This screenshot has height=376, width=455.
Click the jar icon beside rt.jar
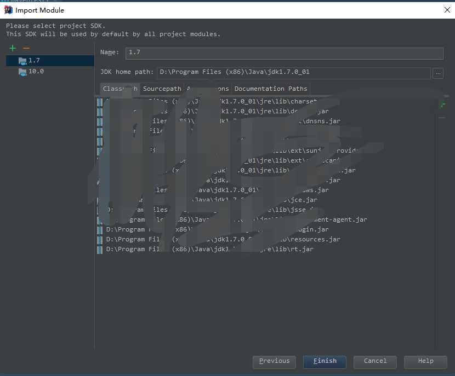coord(100,250)
